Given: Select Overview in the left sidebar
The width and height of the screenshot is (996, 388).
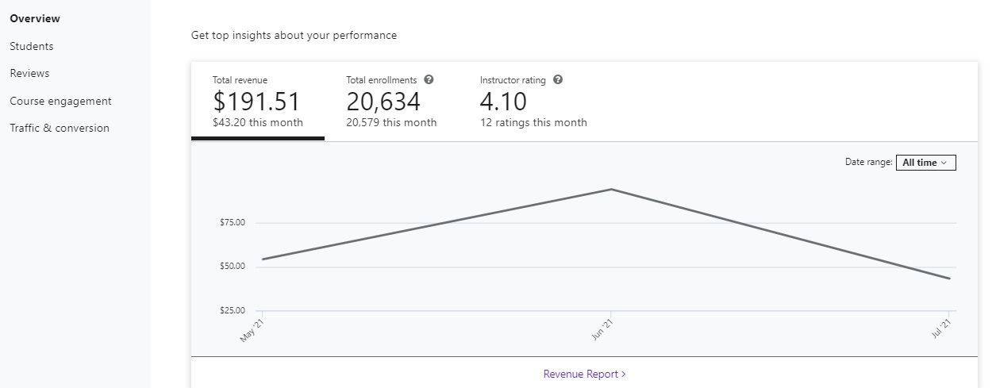Looking at the screenshot, I should 35,18.
